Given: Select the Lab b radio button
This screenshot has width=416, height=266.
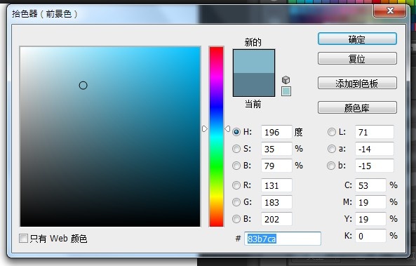Looking at the screenshot, I should [x=331, y=166].
